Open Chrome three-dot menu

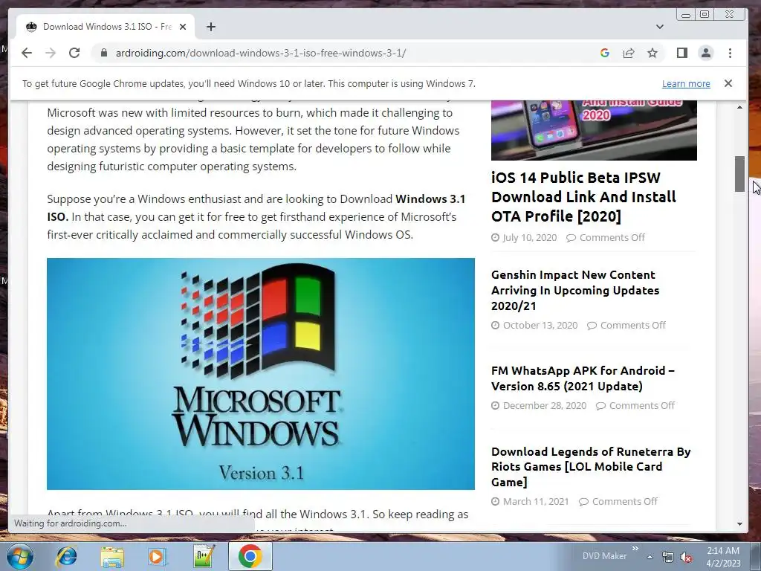[x=730, y=53]
